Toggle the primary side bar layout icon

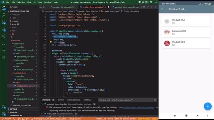(x=140, y=2)
